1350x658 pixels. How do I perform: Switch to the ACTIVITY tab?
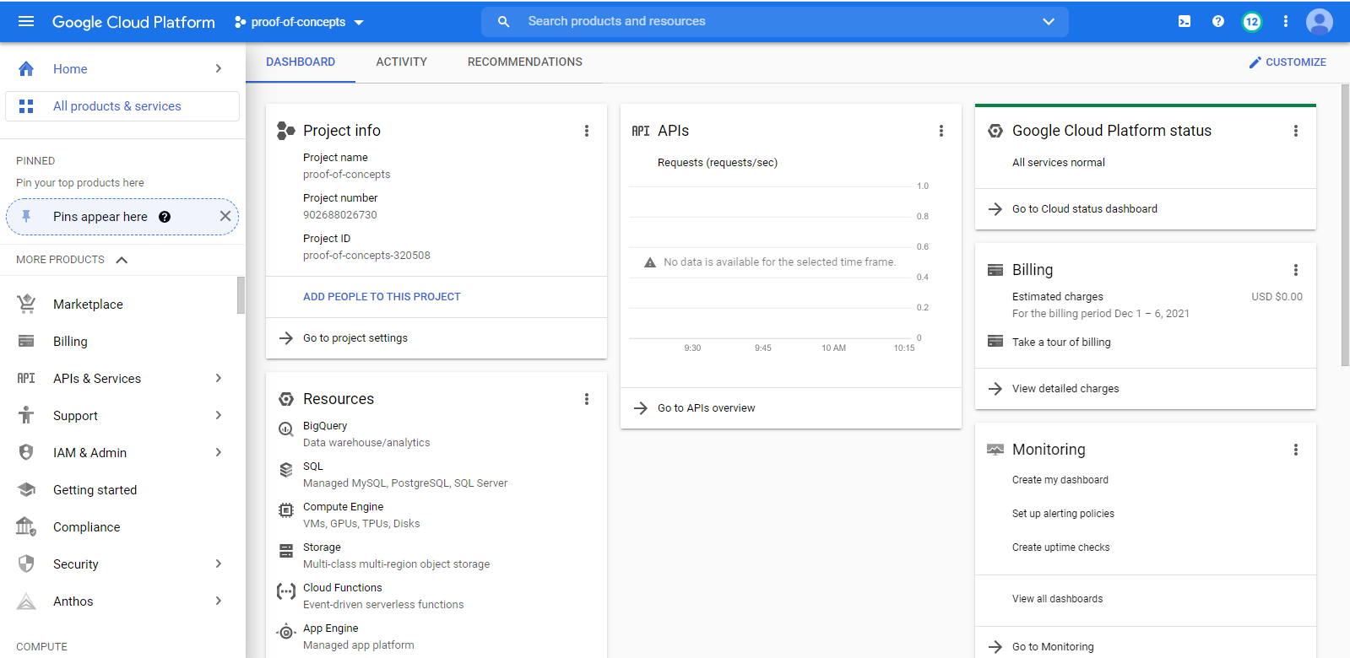point(402,62)
